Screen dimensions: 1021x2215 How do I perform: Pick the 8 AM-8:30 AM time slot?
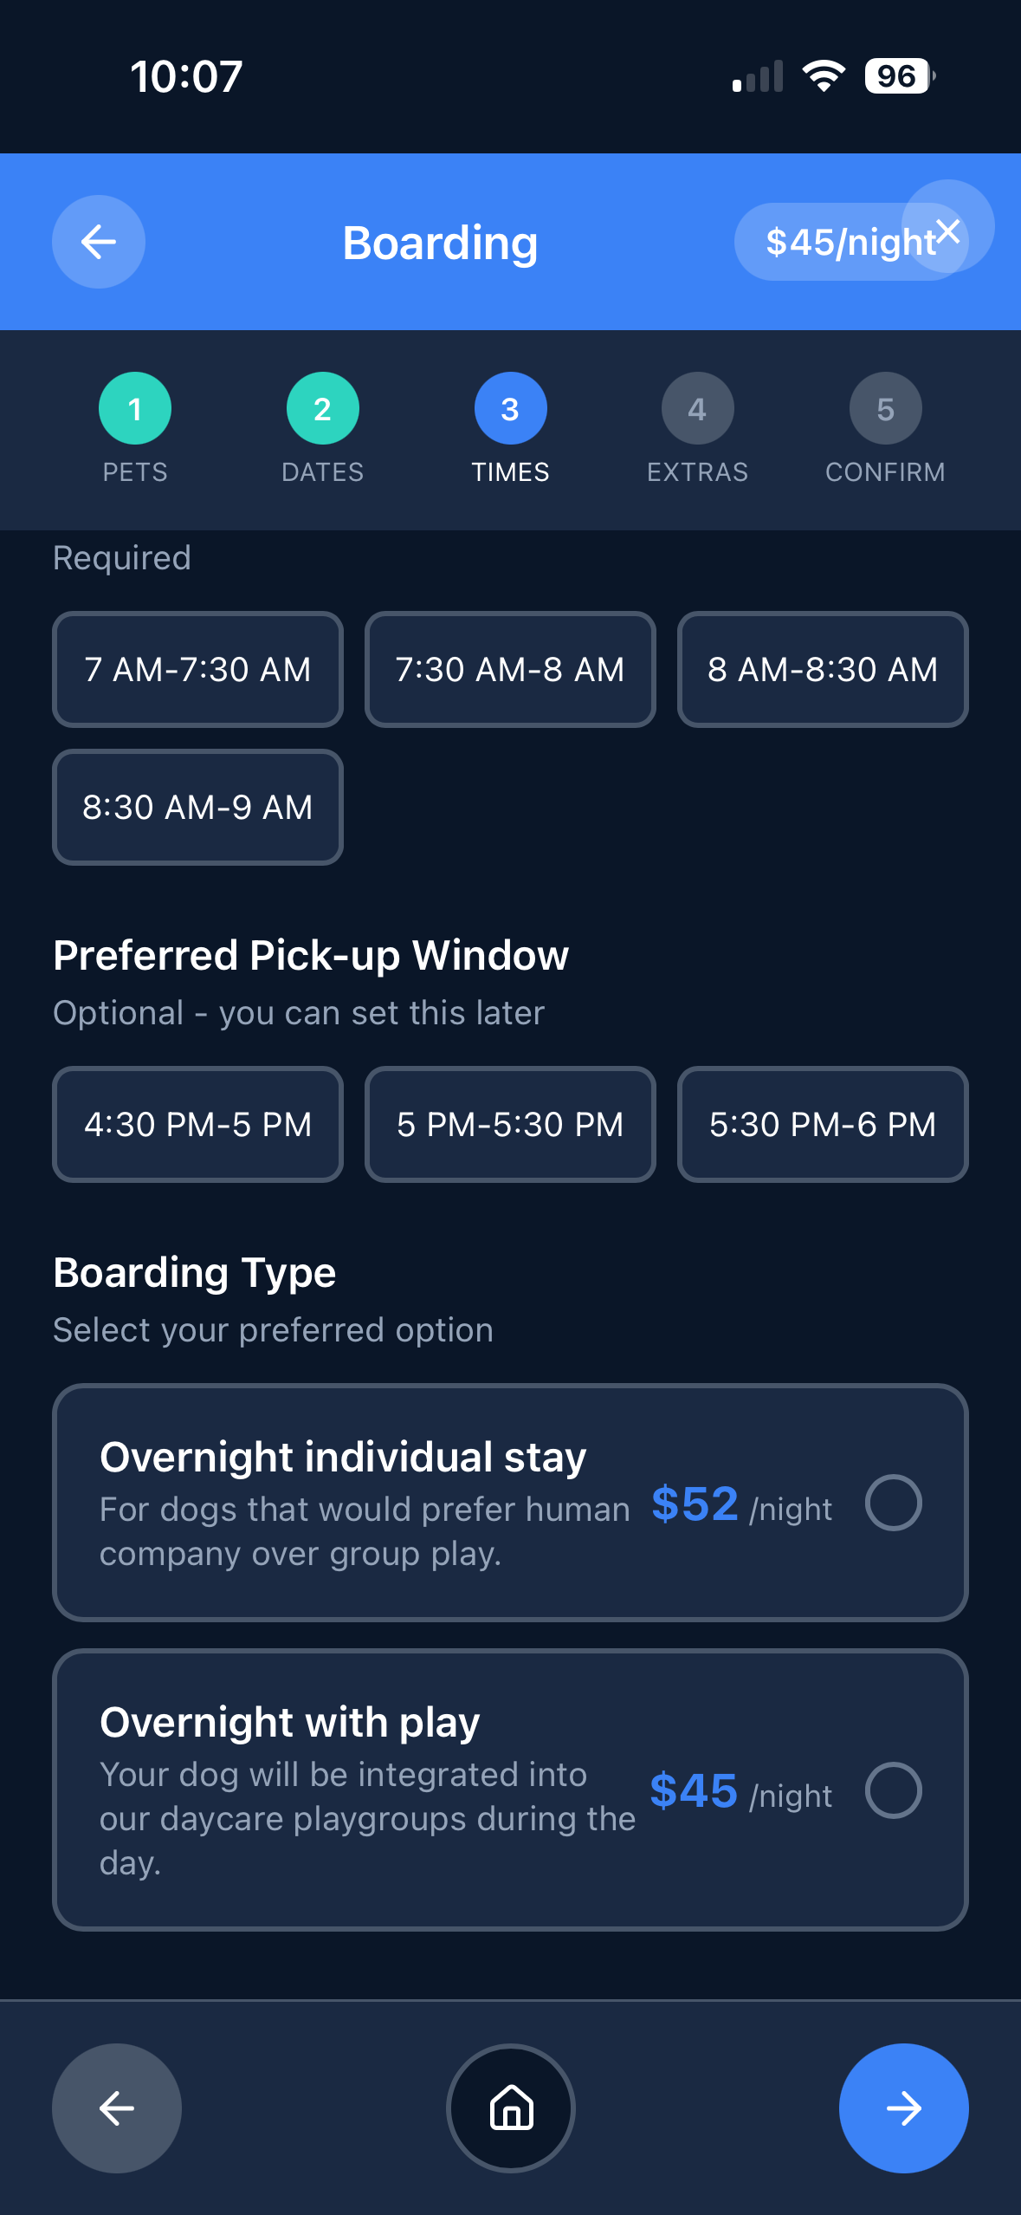point(823,669)
